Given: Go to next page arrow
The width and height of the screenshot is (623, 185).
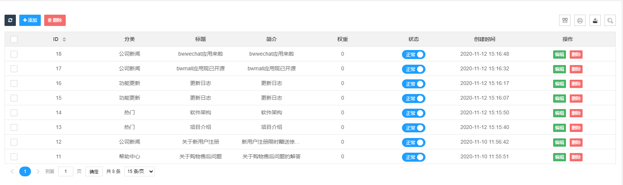Looking at the screenshot, I should [38, 171].
